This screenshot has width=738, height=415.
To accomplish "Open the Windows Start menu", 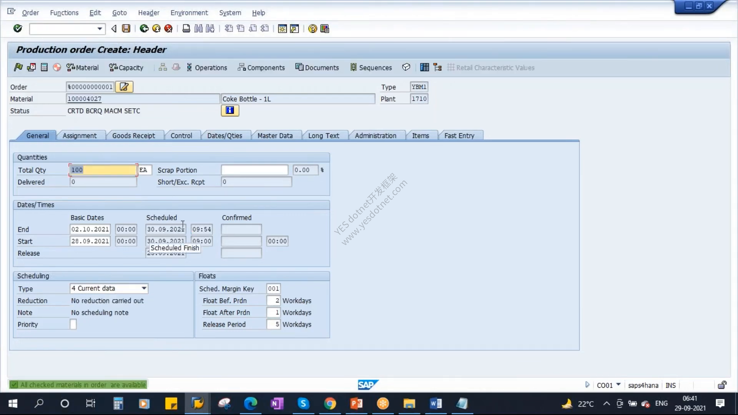I will (13, 403).
